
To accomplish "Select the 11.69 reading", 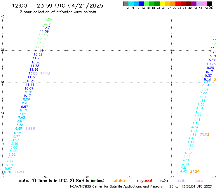I will click(44, 31).
